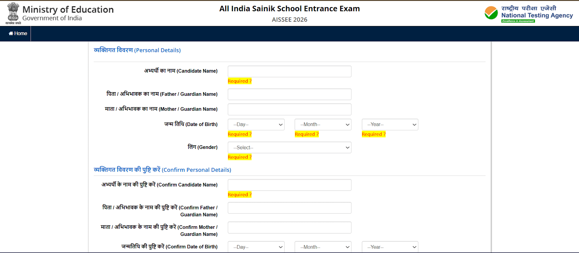Focus the Mother / Guardian Name field
Screen dimensions: 579x253
(289, 110)
